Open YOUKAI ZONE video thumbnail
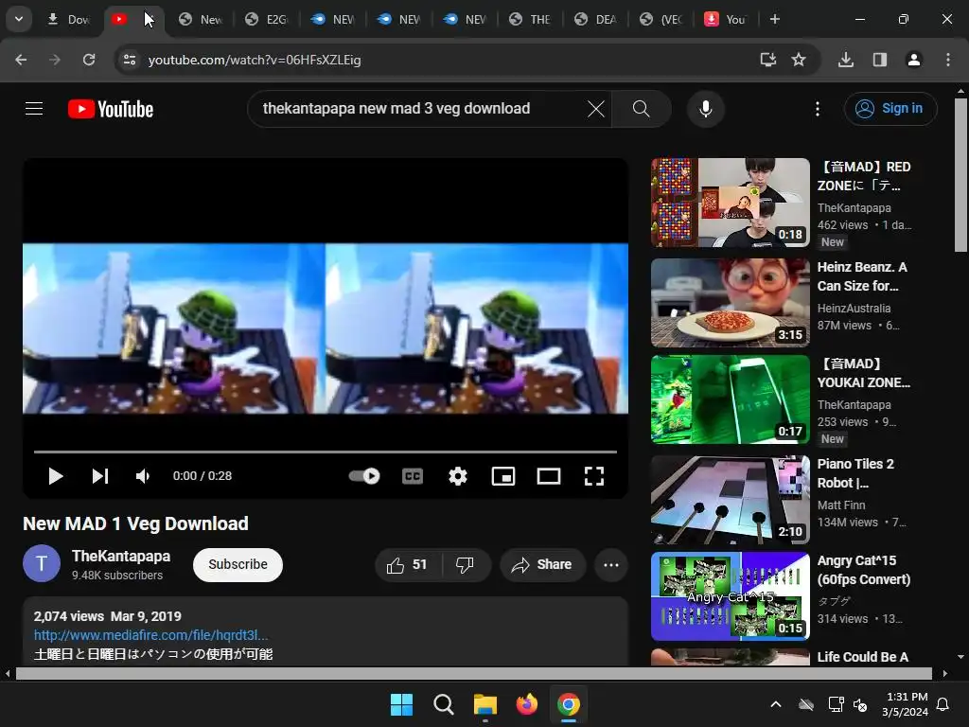Viewport: 969px width, 727px height. coord(731,399)
